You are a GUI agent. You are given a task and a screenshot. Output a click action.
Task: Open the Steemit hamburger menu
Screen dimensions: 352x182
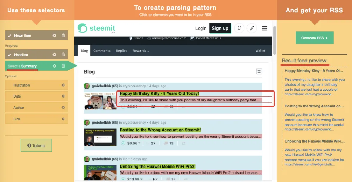[265, 28]
